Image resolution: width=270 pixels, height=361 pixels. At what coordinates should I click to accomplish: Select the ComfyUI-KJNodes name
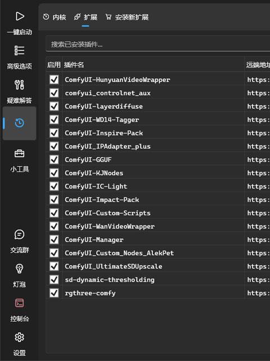[x=94, y=173]
